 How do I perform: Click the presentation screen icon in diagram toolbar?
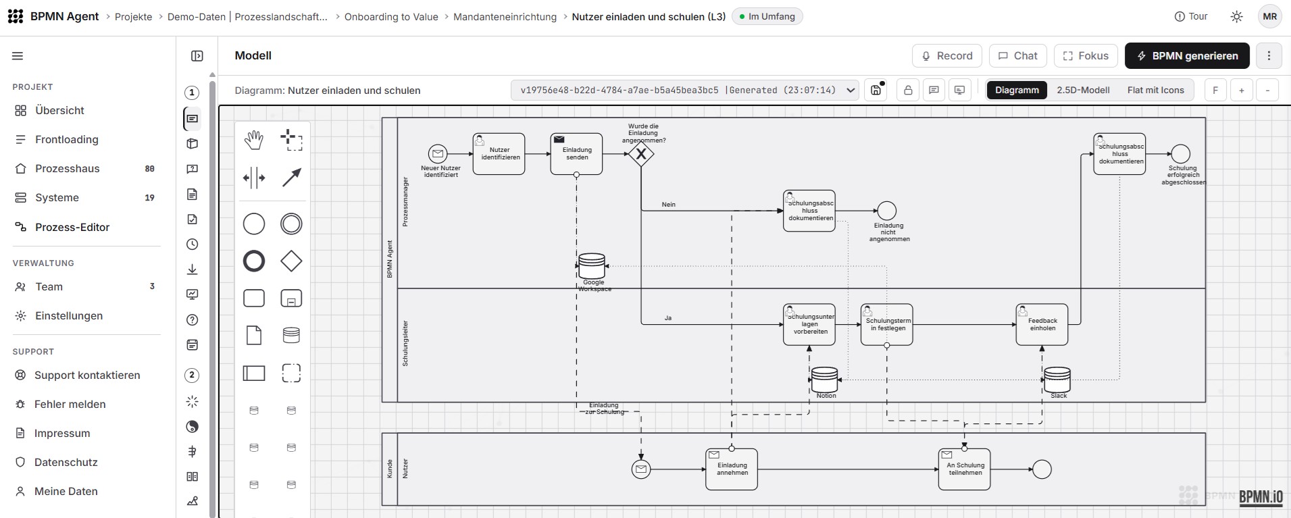(959, 90)
